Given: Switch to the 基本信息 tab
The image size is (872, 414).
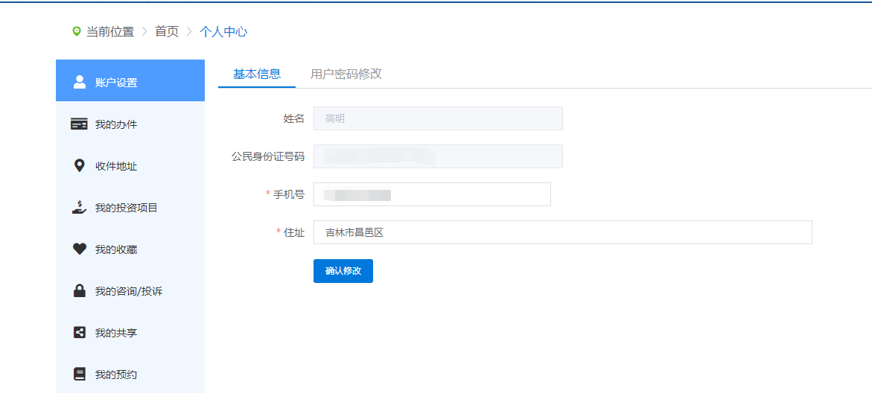Looking at the screenshot, I should 257,74.
